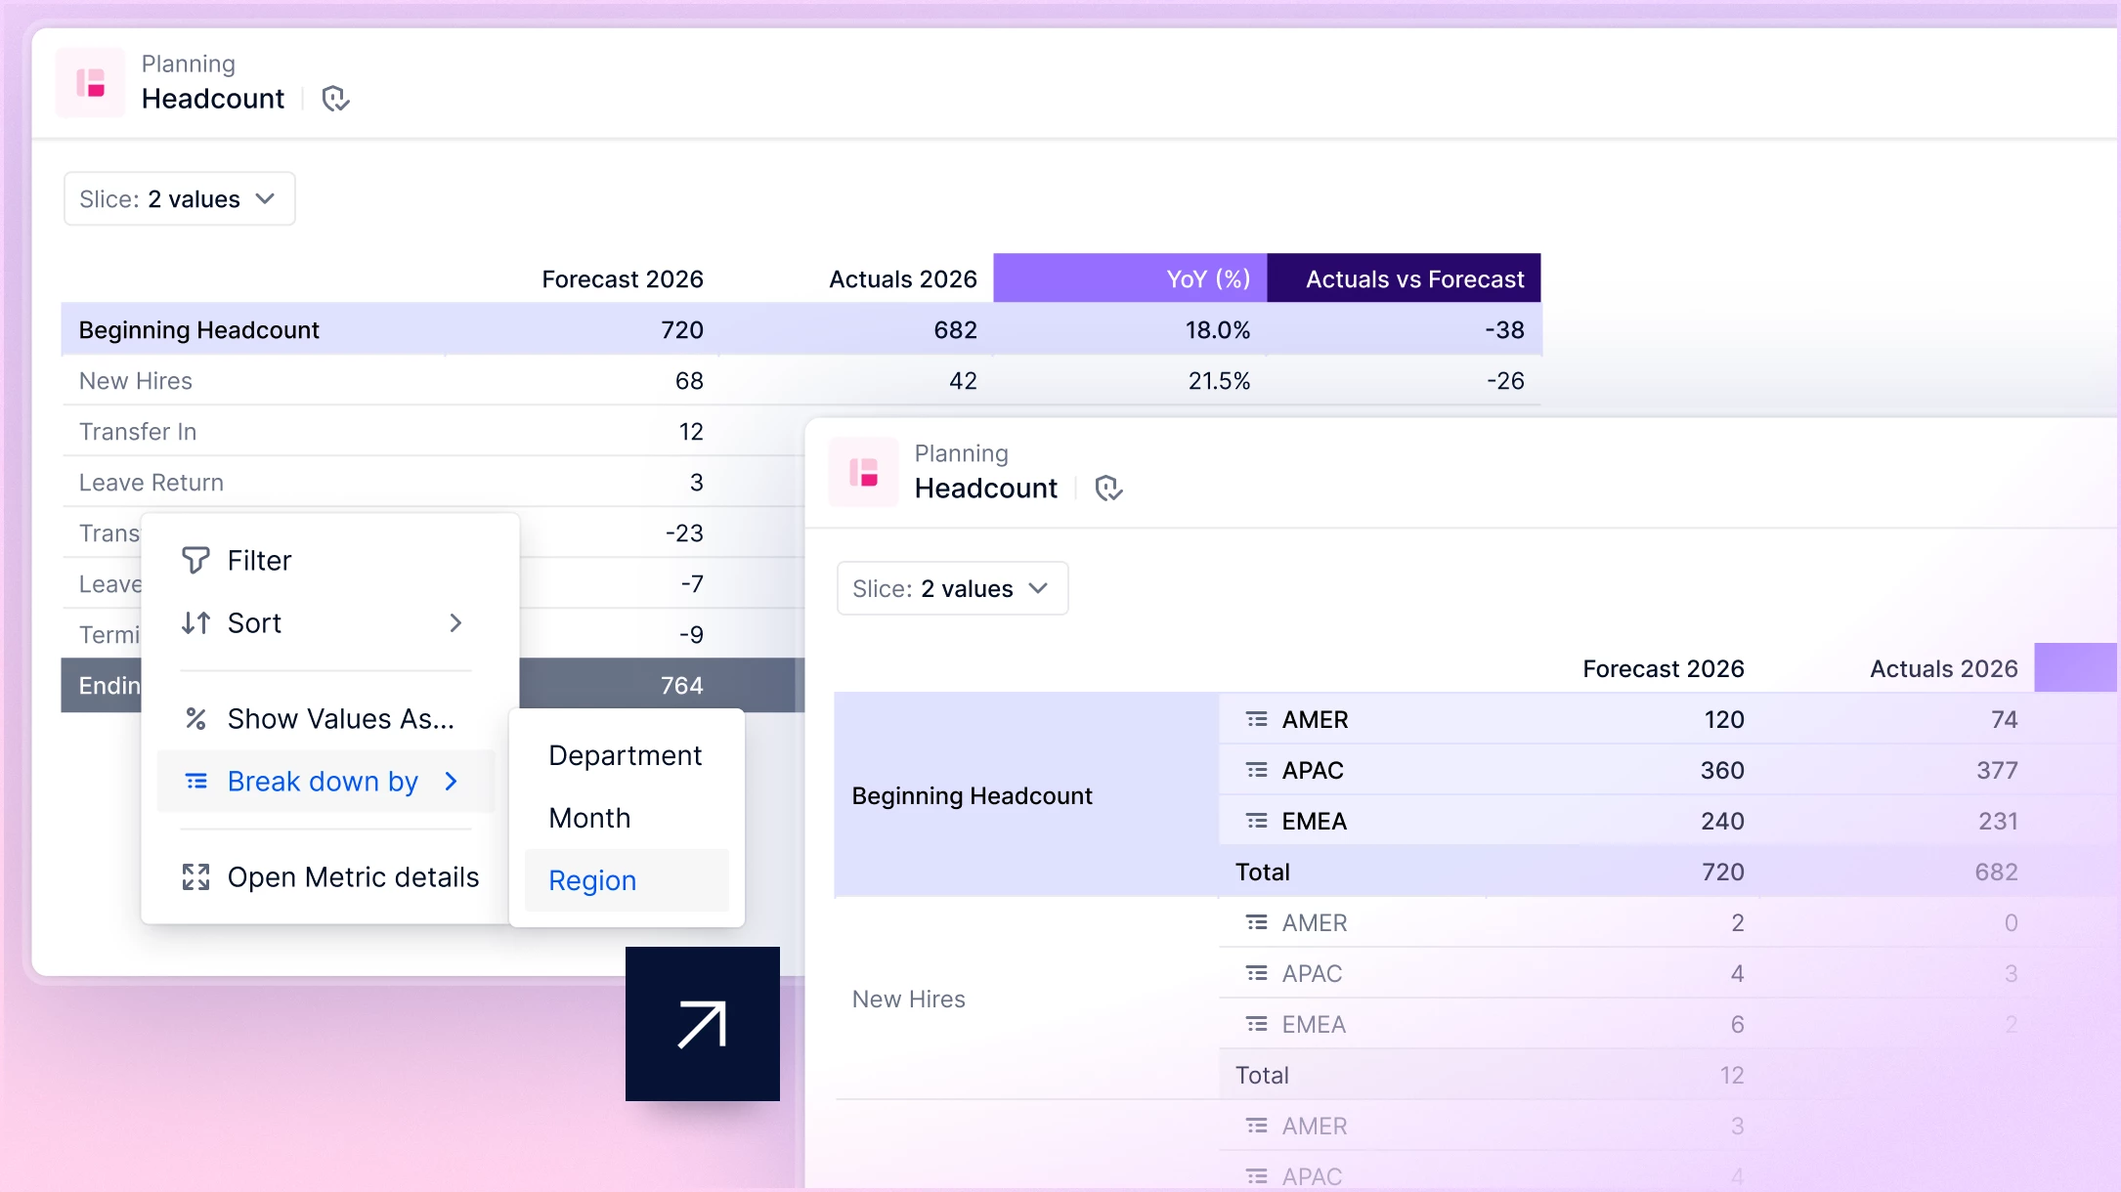
Task: Open the Slice dropdown in the lower panel
Action: (x=953, y=589)
